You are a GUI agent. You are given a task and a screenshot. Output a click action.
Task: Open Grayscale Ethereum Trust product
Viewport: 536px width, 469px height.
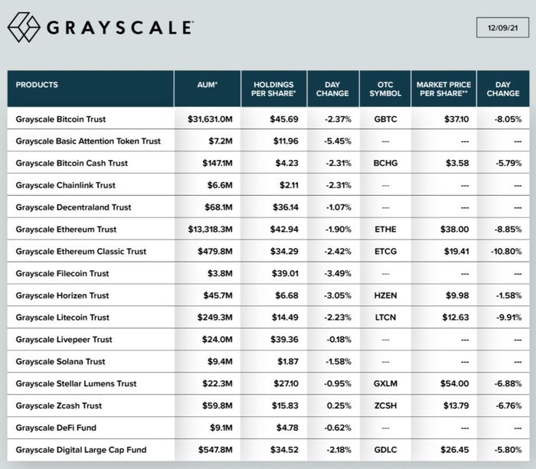click(x=66, y=230)
